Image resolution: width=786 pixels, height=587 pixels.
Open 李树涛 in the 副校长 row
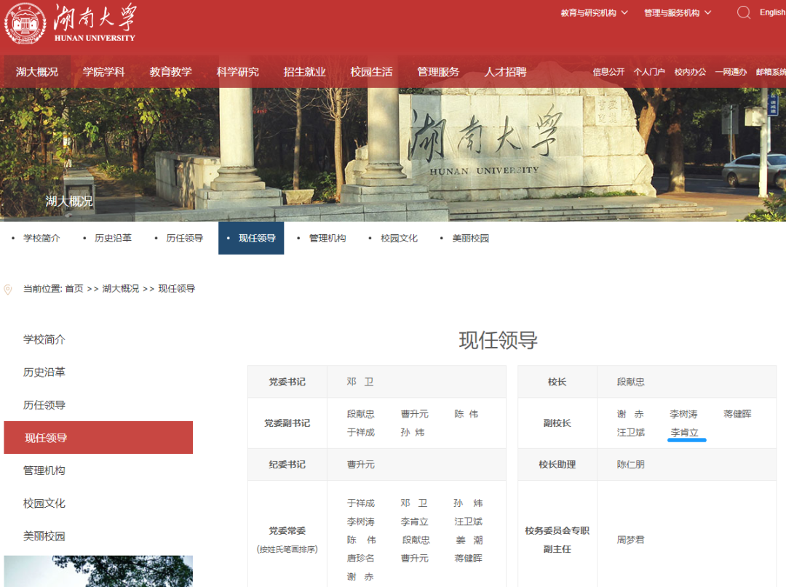683,414
